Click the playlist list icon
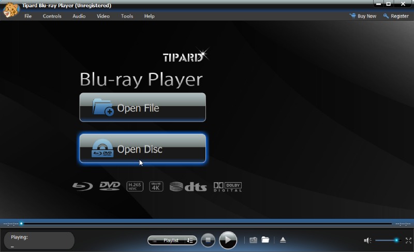Screen dimensions: 414x252 tap(155, 241)
